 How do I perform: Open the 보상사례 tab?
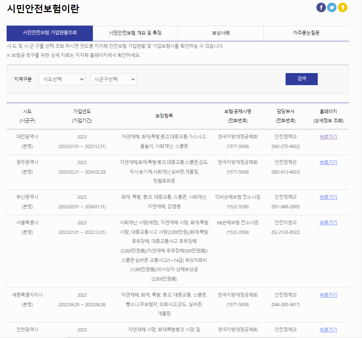point(220,33)
